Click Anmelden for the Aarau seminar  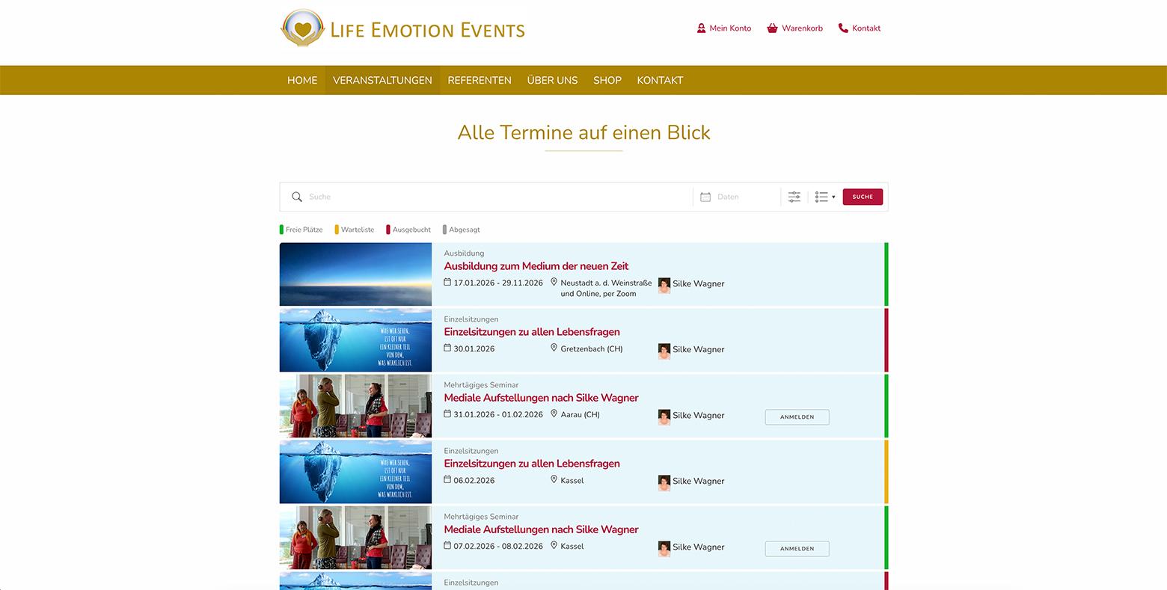point(797,417)
